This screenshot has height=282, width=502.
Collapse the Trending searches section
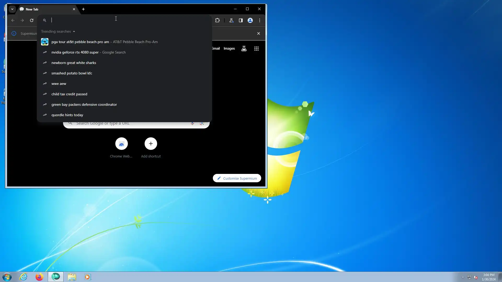click(74, 31)
